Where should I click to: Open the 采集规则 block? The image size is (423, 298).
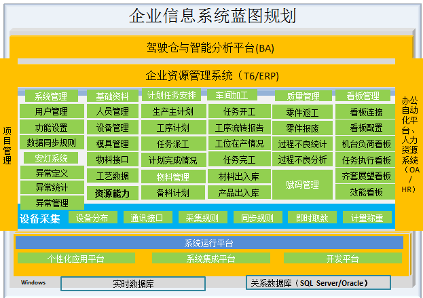coord(203,217)
